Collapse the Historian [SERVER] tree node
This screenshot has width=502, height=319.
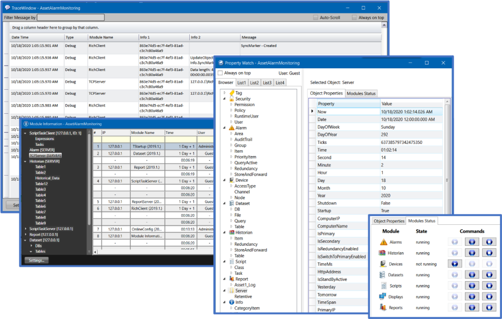click(25, 161)
